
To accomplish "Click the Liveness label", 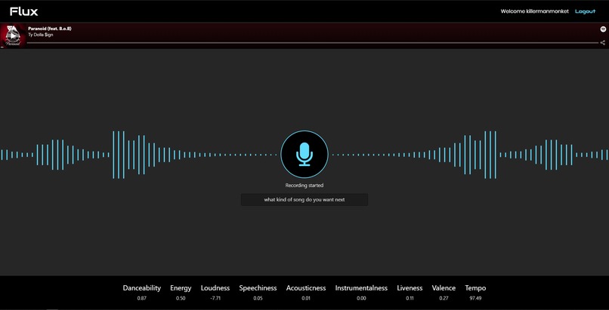I will pyautogui.click(x=410, y=288).
